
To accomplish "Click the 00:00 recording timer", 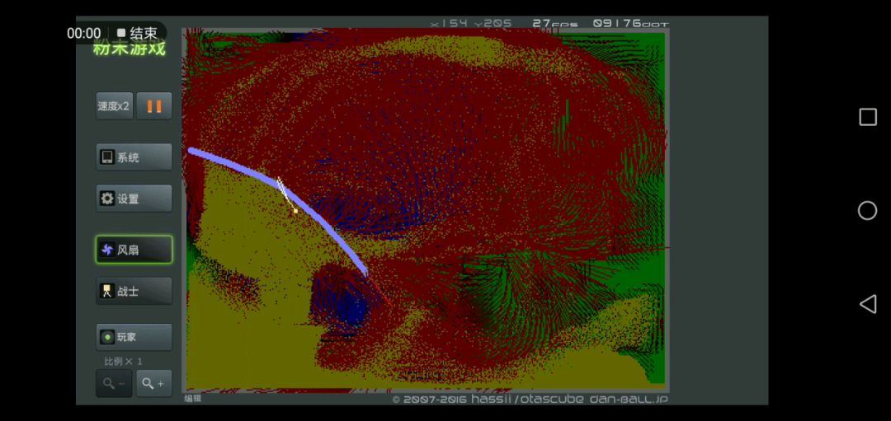I will point(83,33).
